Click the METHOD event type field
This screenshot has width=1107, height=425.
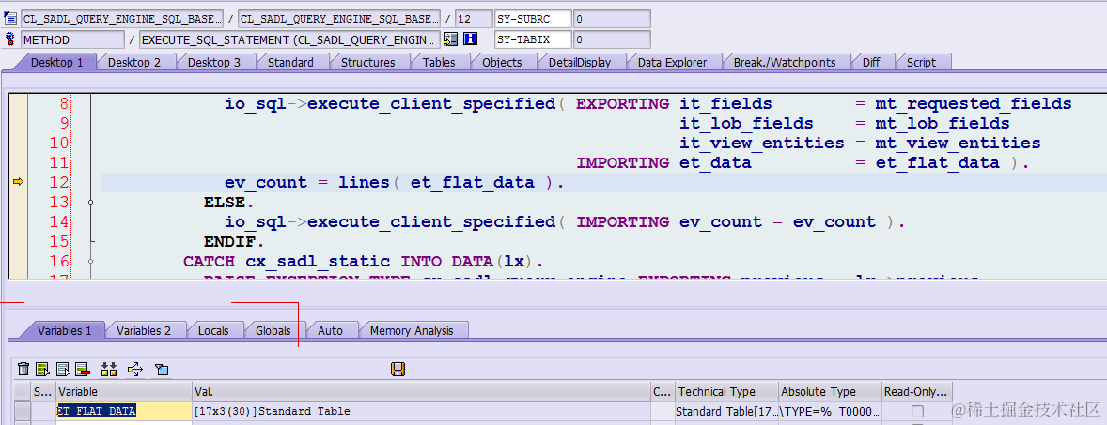pyautogui.click(x=72, y=39)
